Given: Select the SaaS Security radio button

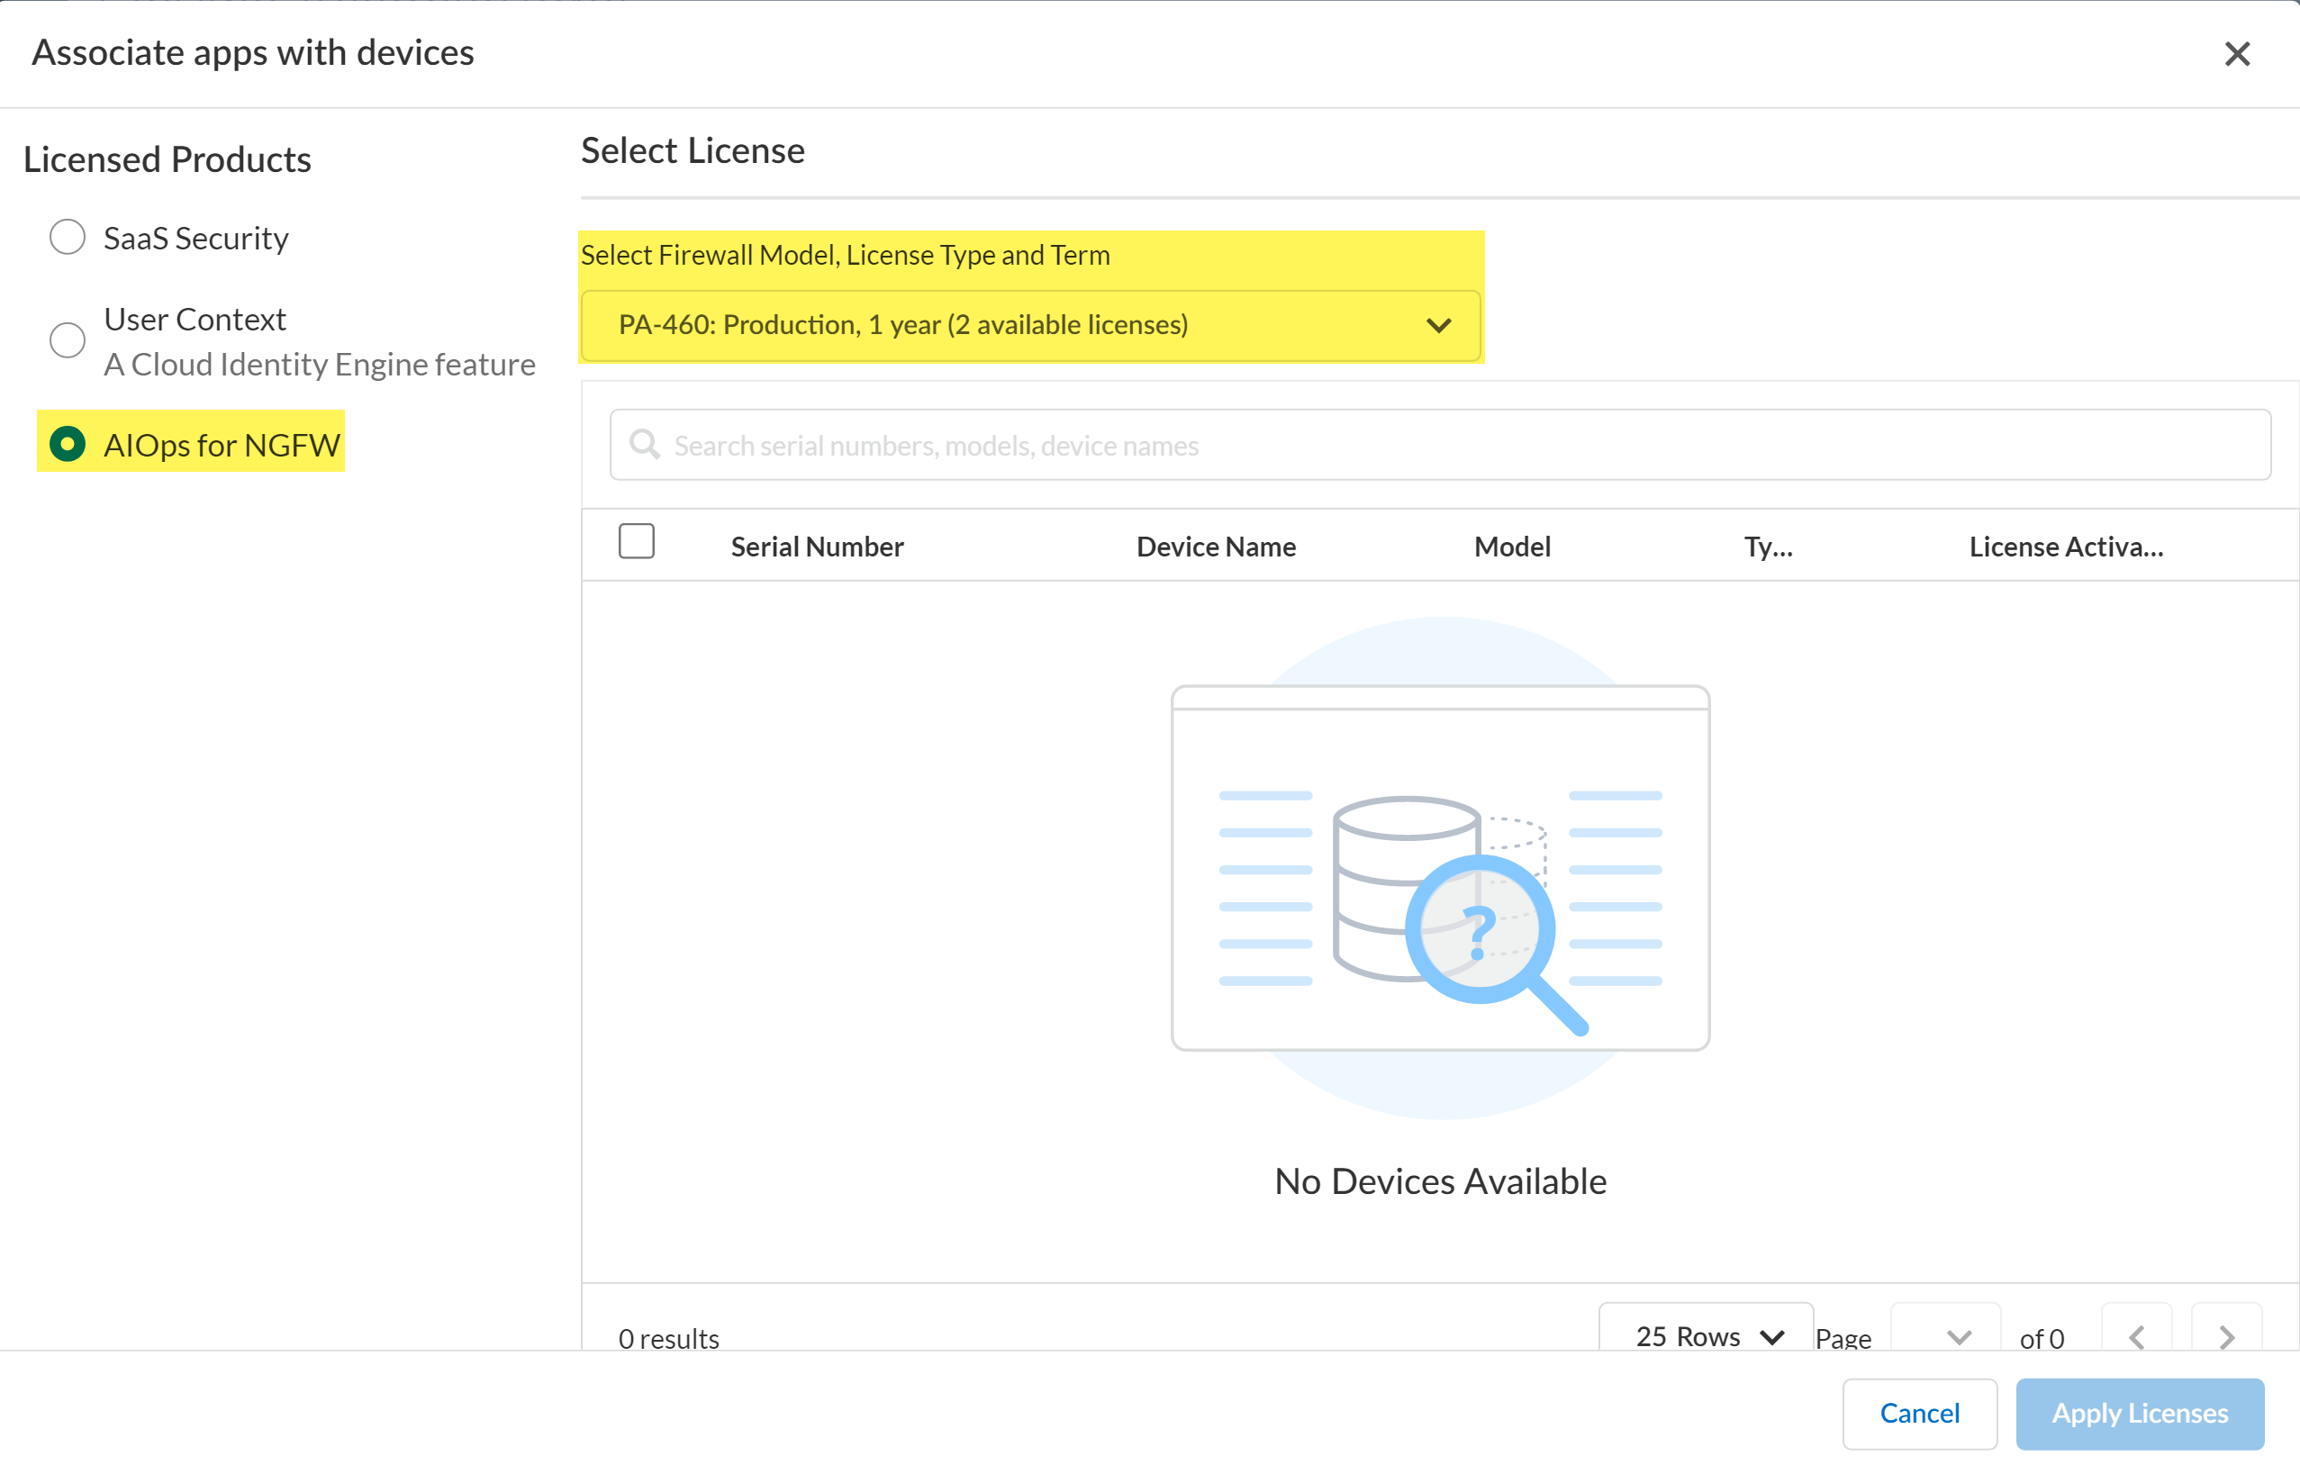Looking at the screenshot, I should tap(68, 237).
